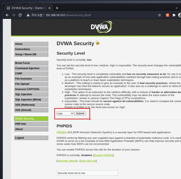Go to Setup / Reset DB page
This screenshot has width=181, height=179.
[x=31, y=54]
